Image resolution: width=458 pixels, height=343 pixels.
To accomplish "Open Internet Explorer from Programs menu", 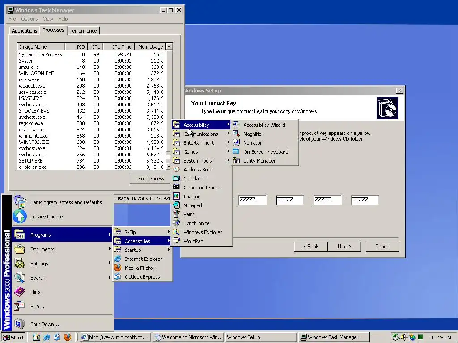I will [x=142, y=259].
